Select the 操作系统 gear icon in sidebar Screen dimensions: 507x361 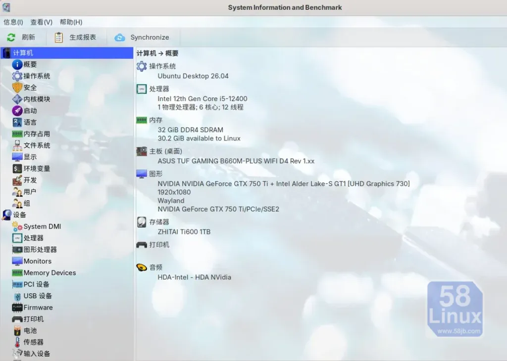(17, 76)
